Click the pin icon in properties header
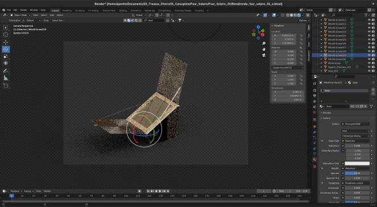 click(373, 82)
